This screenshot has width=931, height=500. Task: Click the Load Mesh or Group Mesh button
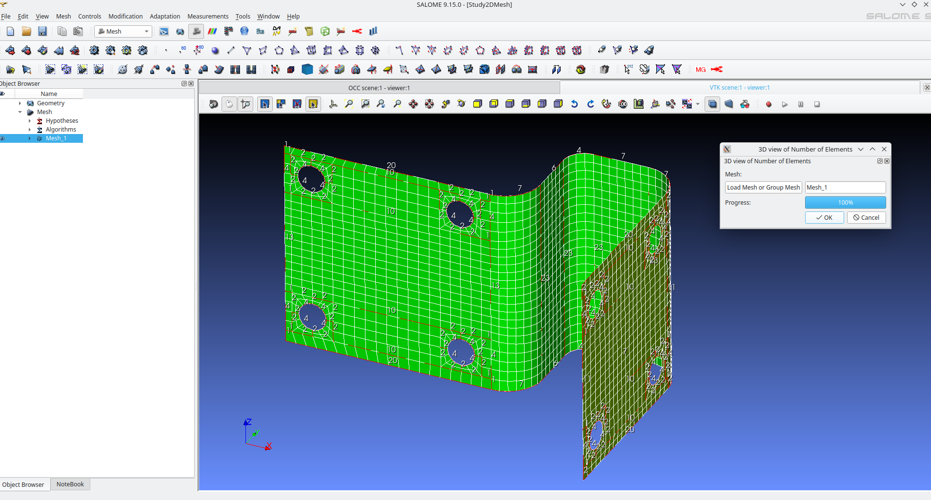(763, 187)
